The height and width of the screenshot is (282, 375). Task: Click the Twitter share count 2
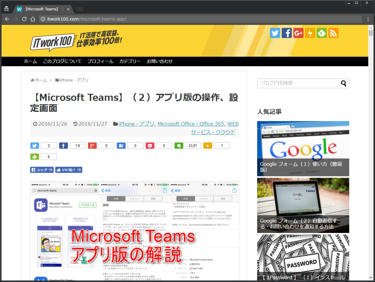pyautogui.click(x=49, y=146)
